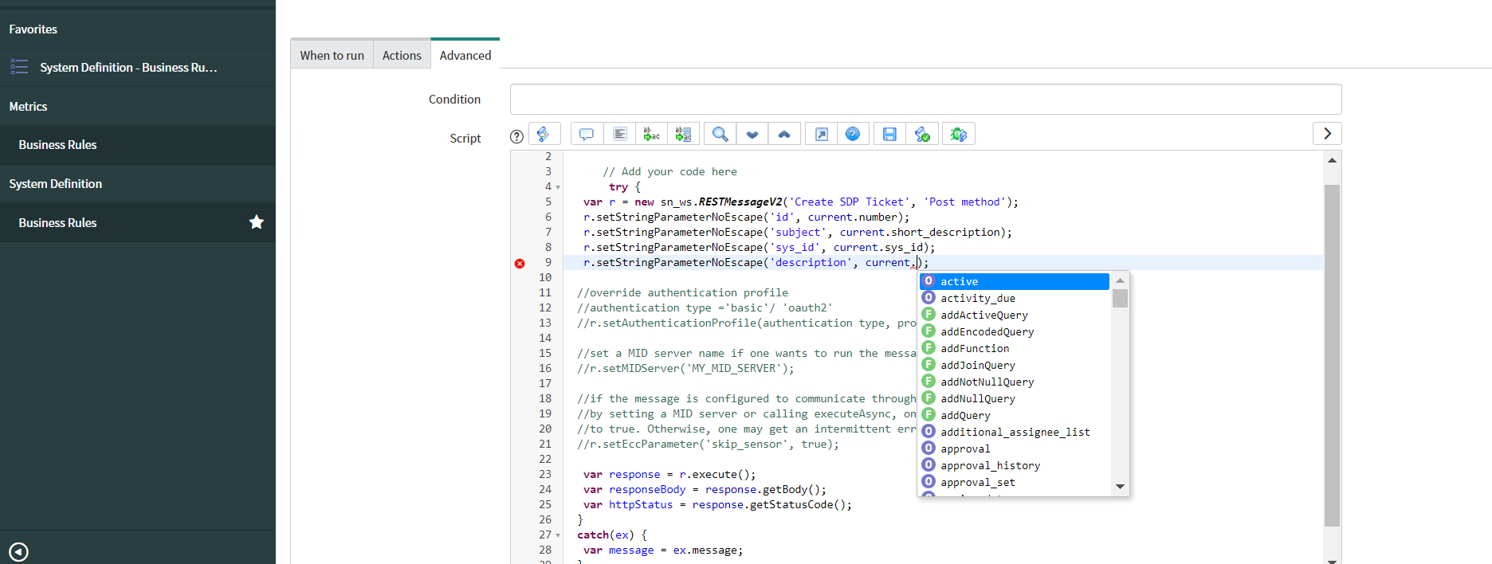This screenshot has width=1492, height=564.
Task: Open System Definition - Business Rules favorite
Action: (128, 68)
